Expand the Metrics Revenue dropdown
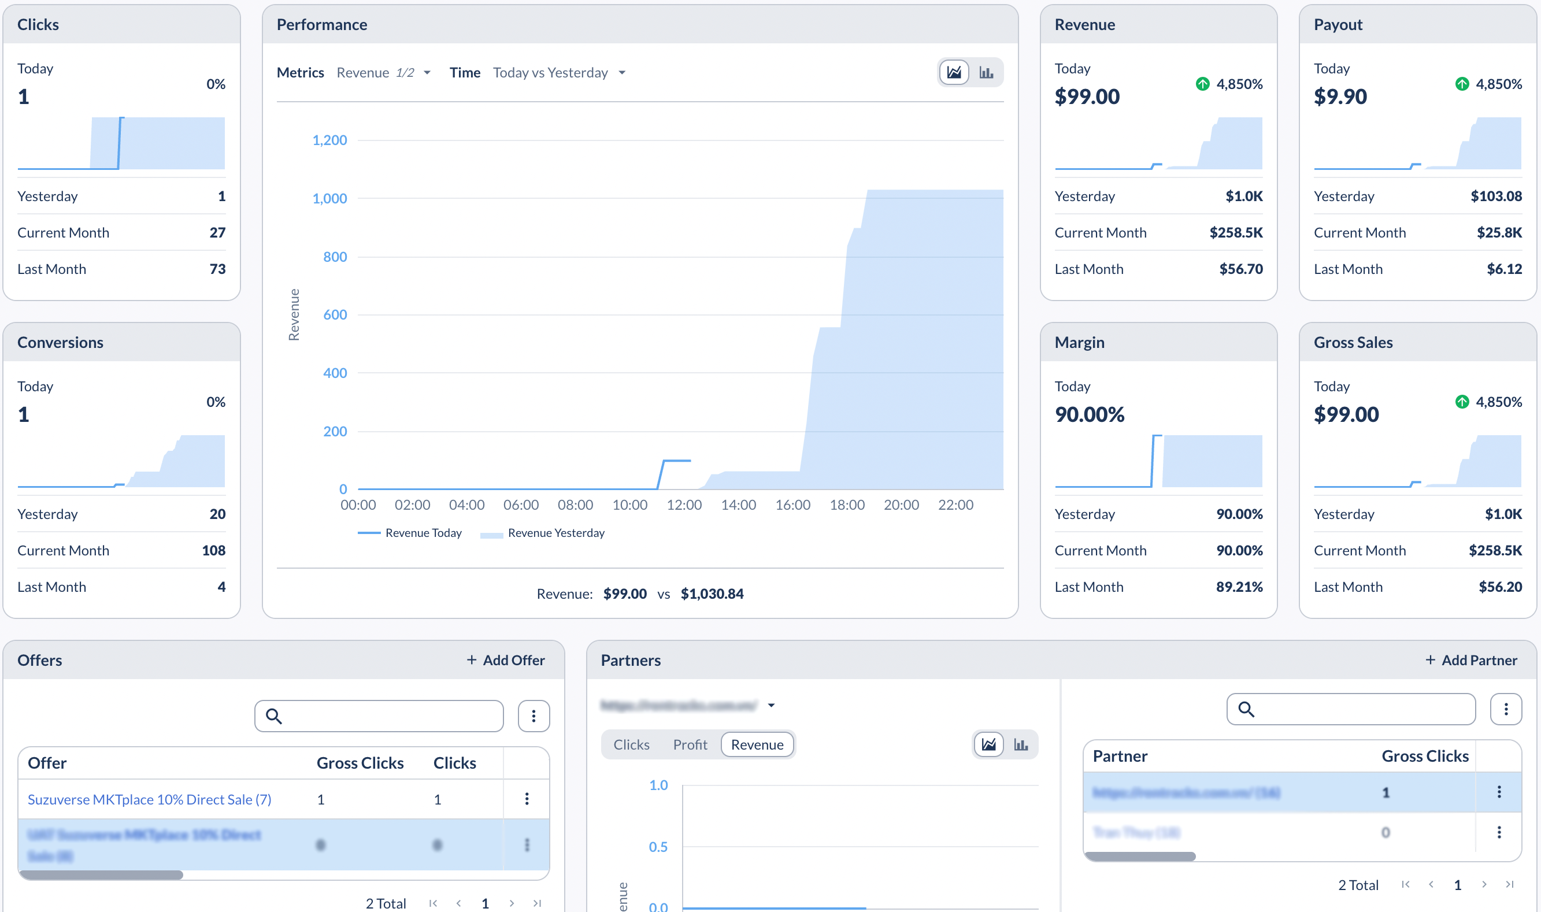 [383, 72]
